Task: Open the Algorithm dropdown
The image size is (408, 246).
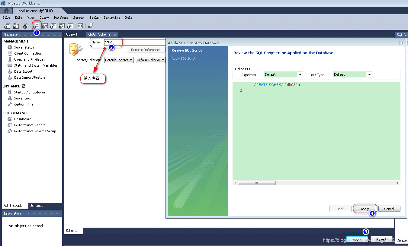Action: pyautogui.click(x=283, y=74)
